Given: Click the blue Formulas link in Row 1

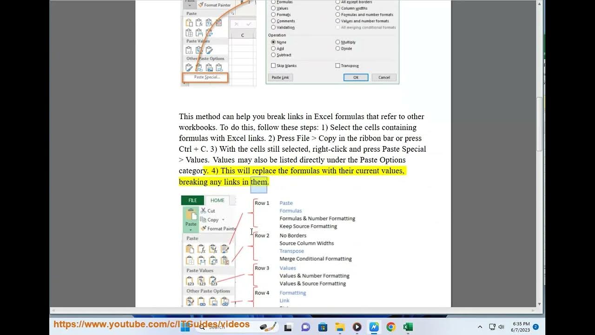Looking at the screenshot, I should tap(291, 211).
